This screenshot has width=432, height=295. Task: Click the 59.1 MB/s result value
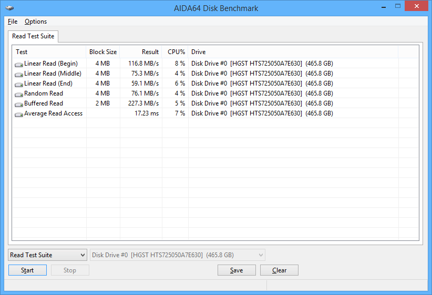coord(145,83)
